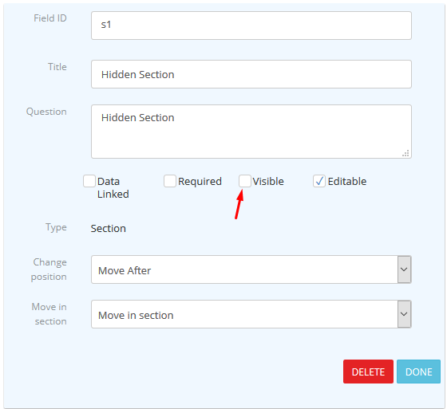Image resolution: width=447 pixels, height=409 pixels.
Task: Check the Visible checkbox
Action: 245,181
